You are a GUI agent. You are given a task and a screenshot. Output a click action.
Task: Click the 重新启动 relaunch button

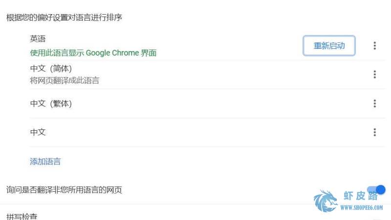pos(329,45)
